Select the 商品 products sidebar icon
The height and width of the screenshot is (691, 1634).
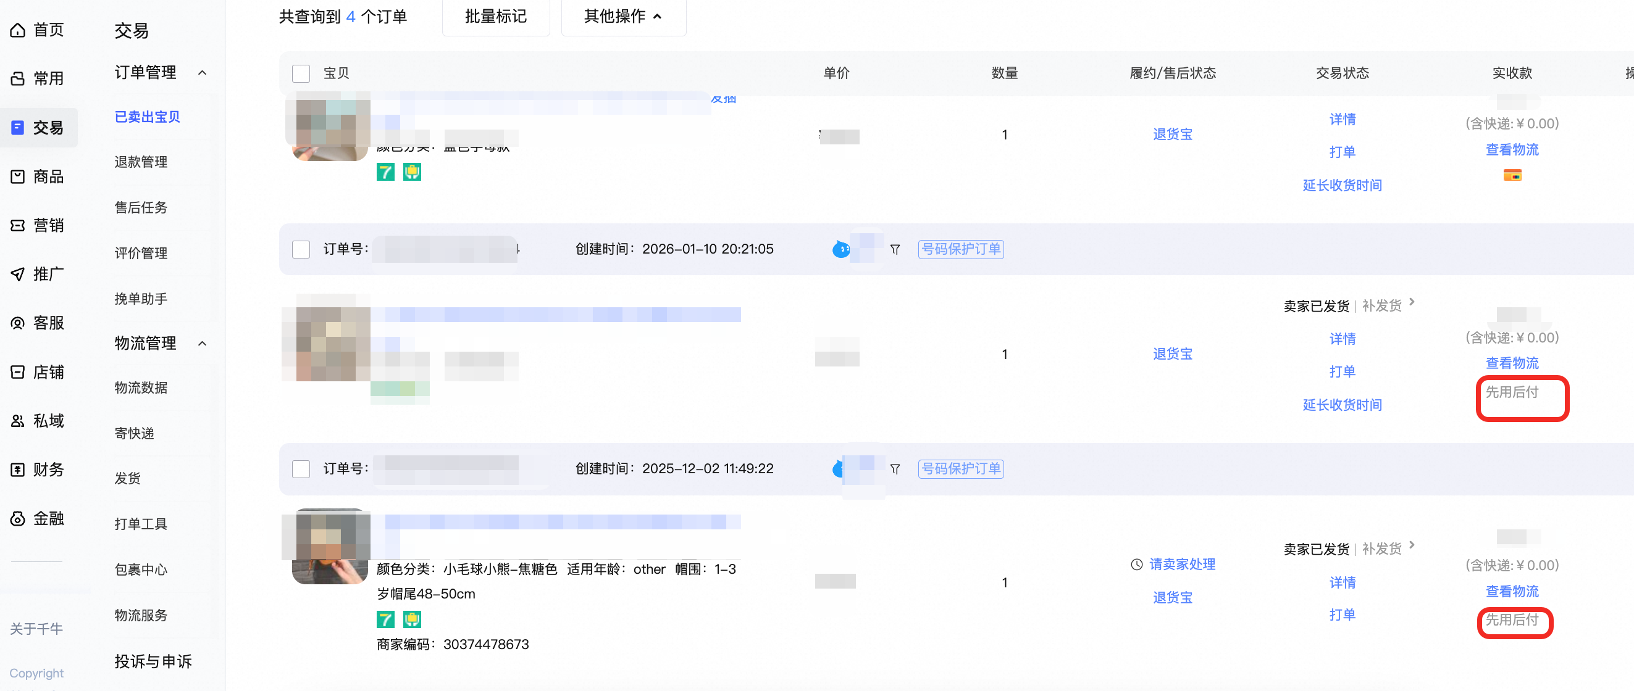(x=18, y=176)
